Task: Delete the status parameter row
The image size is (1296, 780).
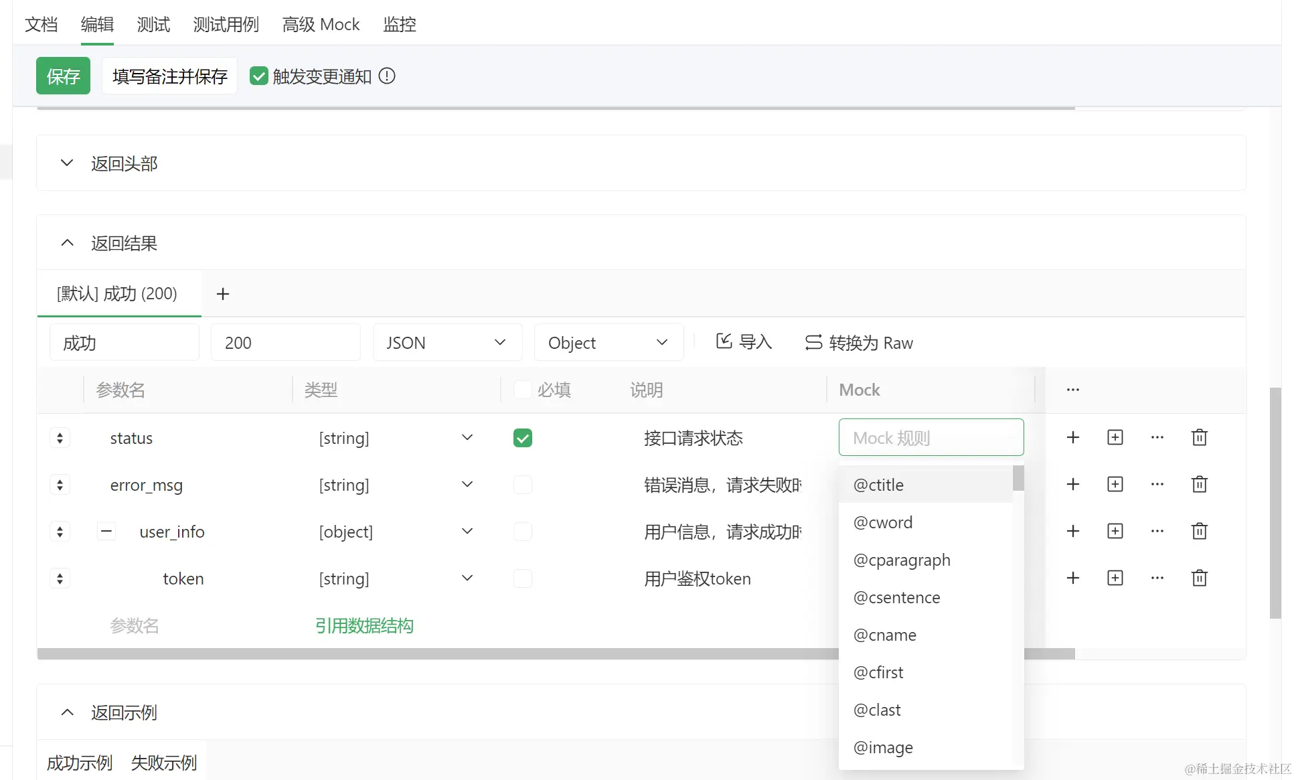Action: 1199,437
